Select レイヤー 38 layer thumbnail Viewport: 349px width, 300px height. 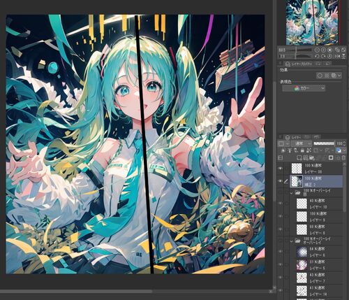click(297, 169)
